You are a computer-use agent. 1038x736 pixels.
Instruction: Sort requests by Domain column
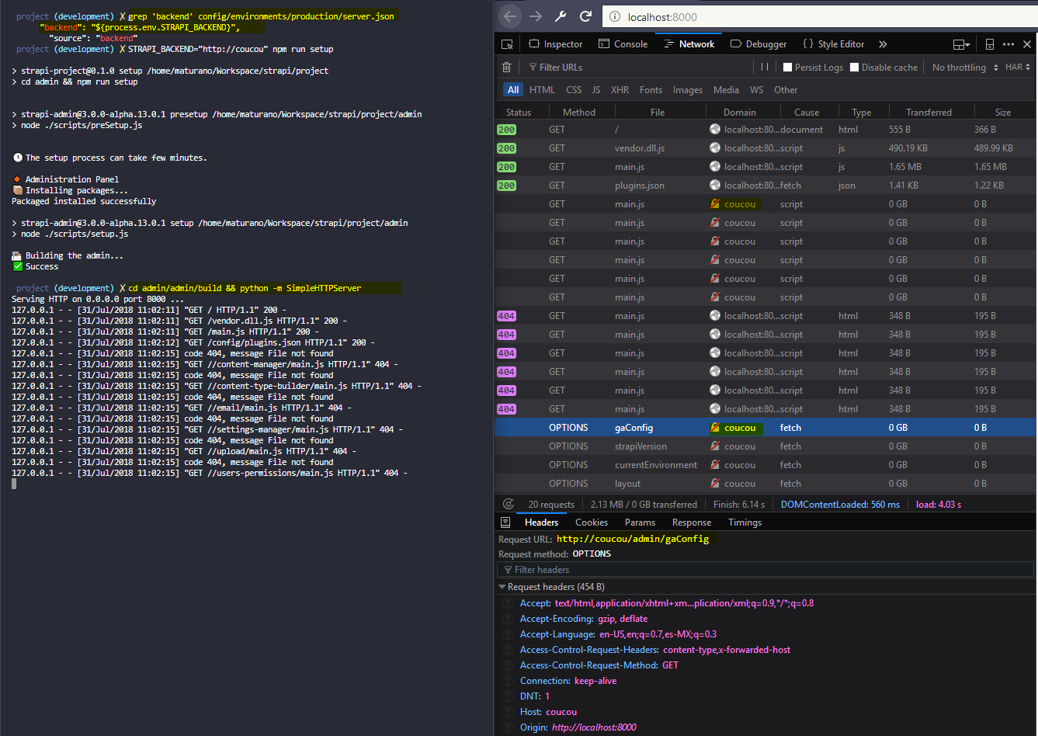click(740, 113)
